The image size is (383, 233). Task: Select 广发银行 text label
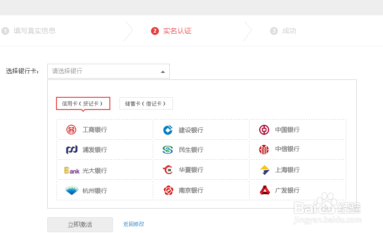click(x=287, y=190)
